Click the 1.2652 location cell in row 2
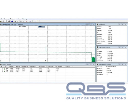 [x=12, y=70]
